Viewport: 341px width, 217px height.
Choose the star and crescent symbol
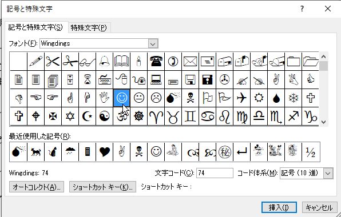click(x=87, y=116)
